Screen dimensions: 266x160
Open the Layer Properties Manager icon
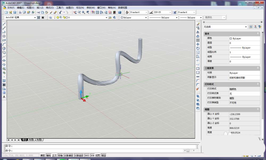[51, 18]
